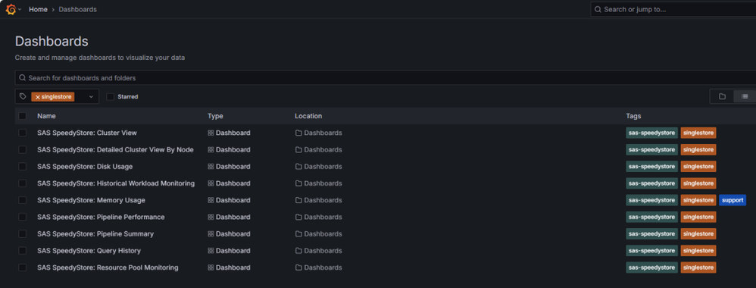Click the tag filter icon
The width and height of the screenshot is (756, 288).
tap(23, 96)
